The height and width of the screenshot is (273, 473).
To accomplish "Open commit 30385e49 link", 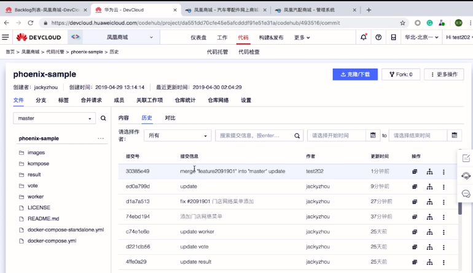I will pos(138,171).
